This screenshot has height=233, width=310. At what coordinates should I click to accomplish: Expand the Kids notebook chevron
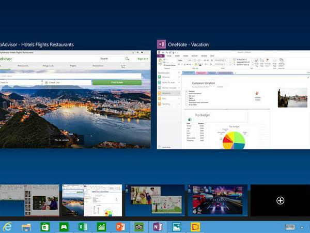179,98
